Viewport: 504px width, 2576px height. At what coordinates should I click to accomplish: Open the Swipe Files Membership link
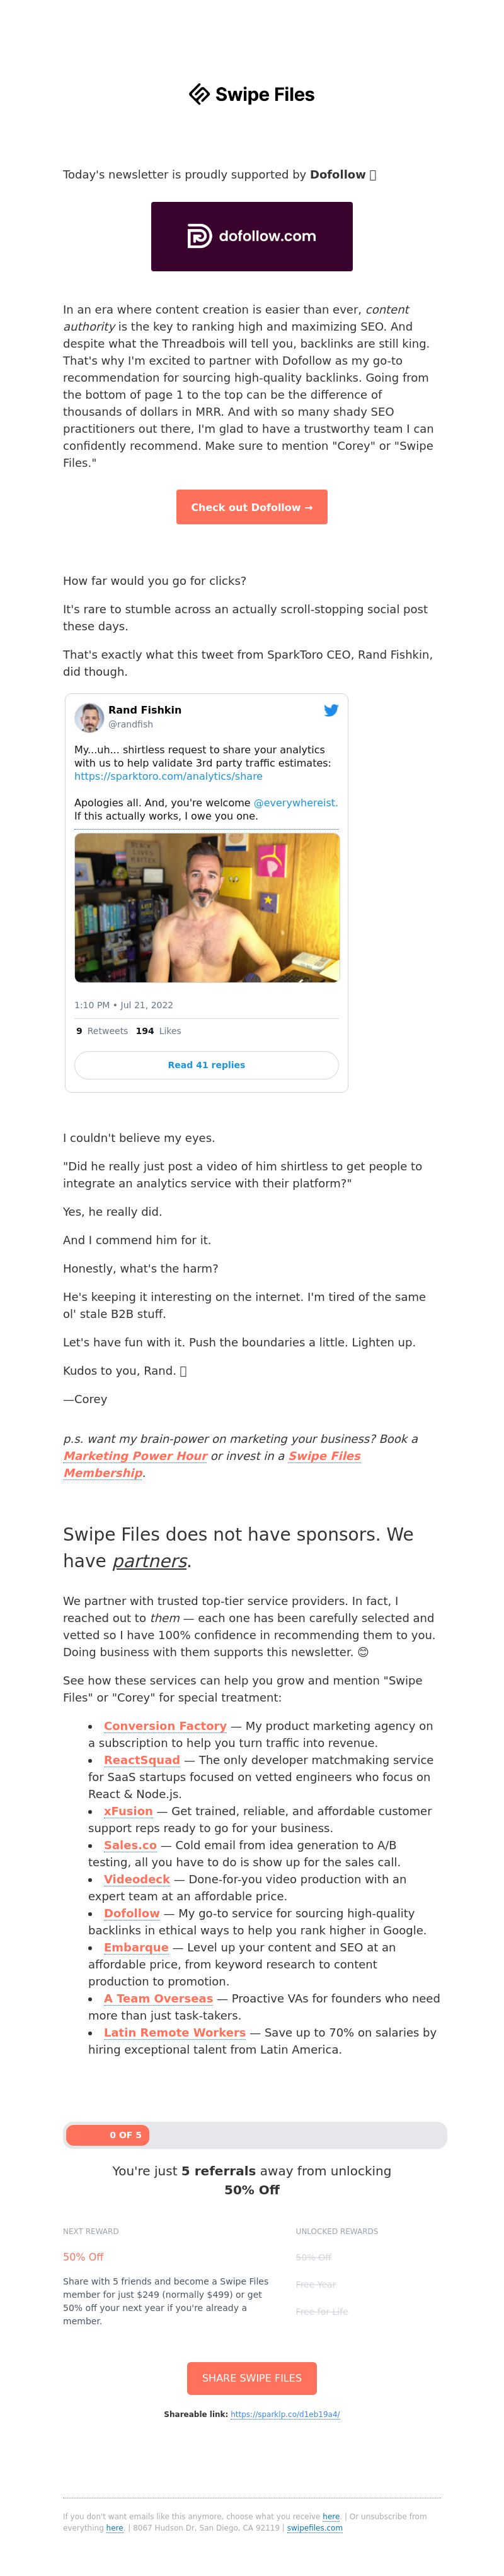pos(212,1464)
